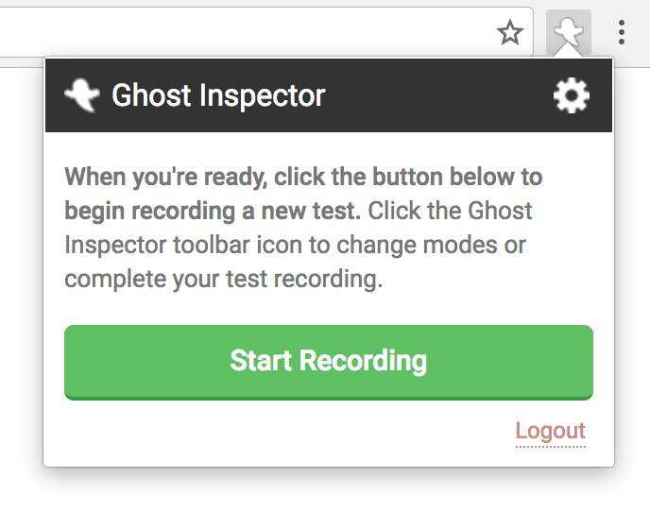Bookmark this page with the star icon

510,33
